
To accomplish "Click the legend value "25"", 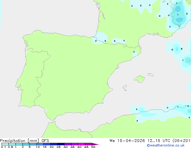I will tap(58, 147).
